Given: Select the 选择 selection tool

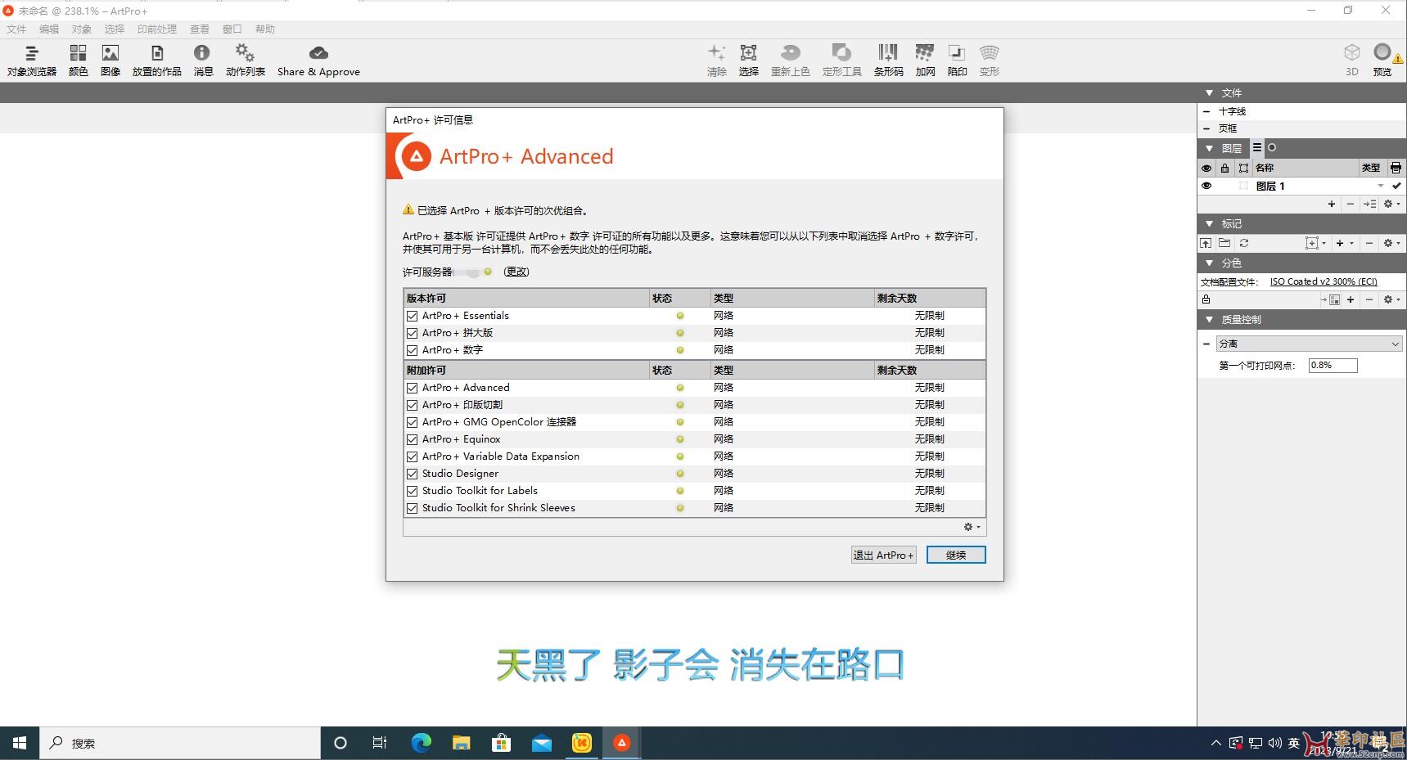Looking at the screenshot, I should (748, 61).
